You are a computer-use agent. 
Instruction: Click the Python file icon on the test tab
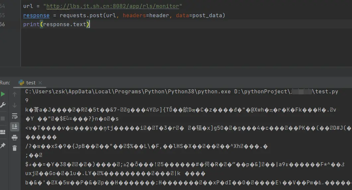pyautogui.click(x=21, y=83)
